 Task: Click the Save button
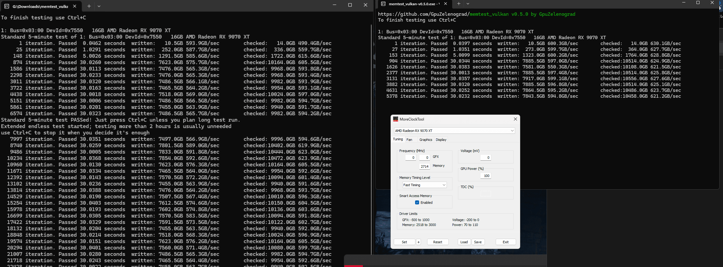pyautogui.click(x=478, y=242)
